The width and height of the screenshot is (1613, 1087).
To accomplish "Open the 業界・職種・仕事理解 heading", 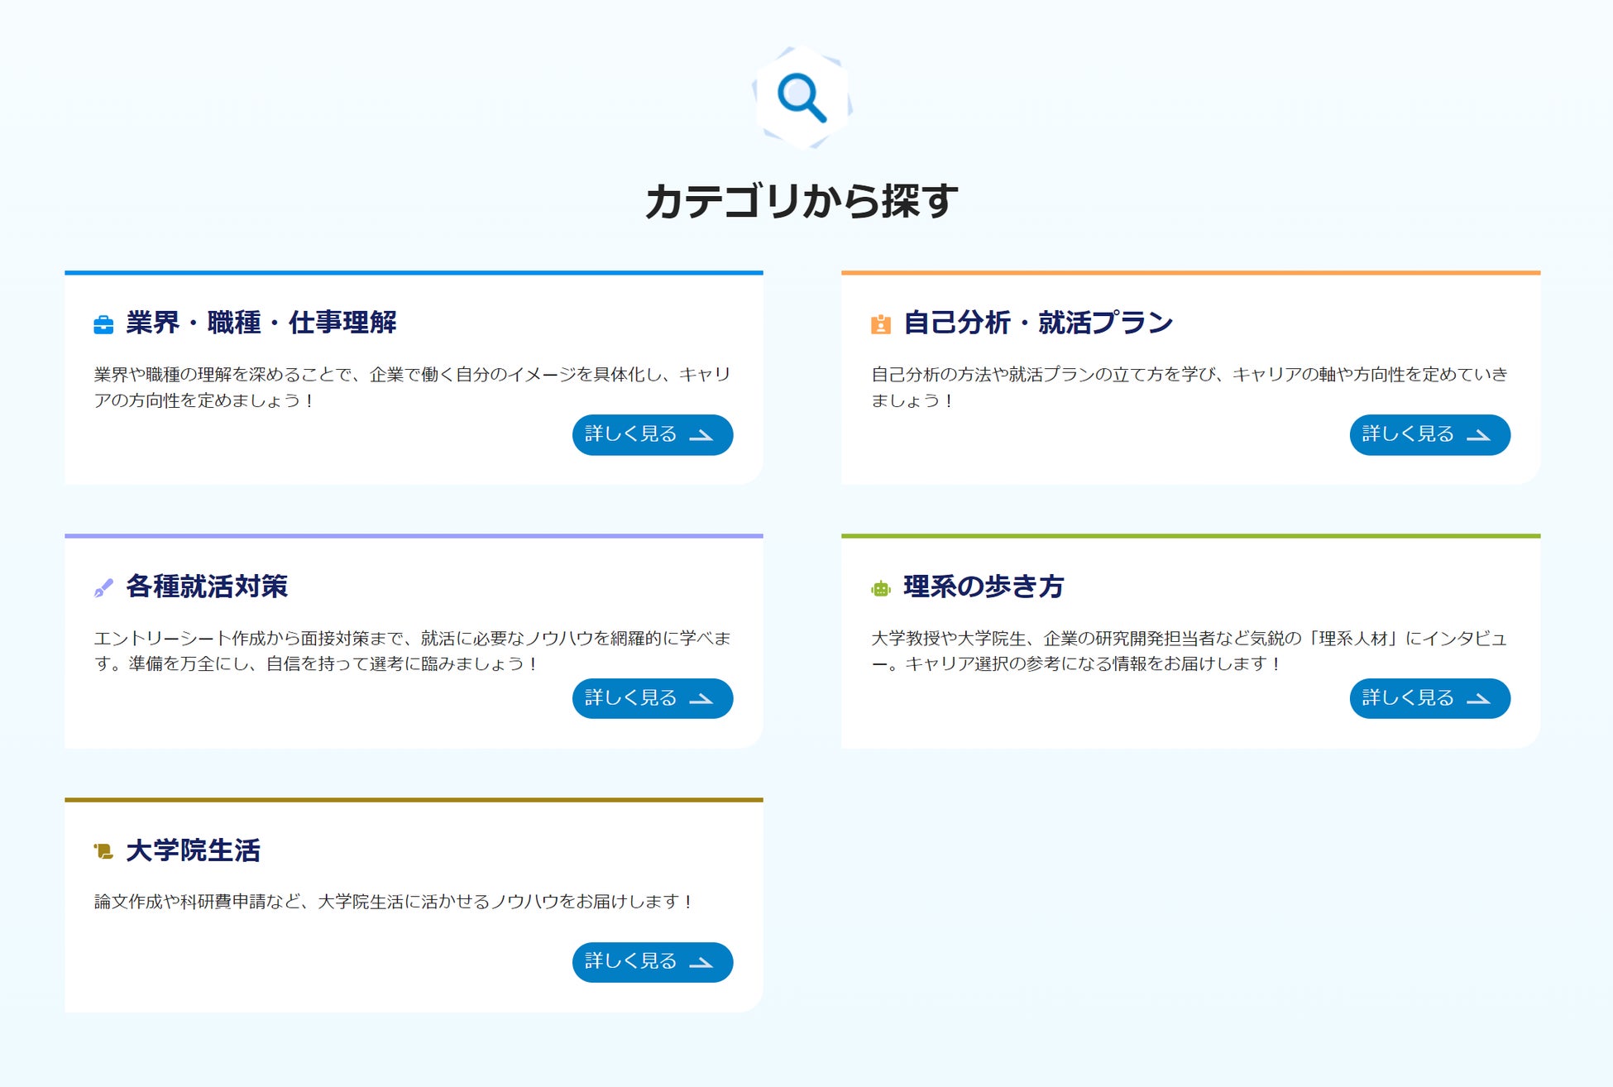I will 261,323.
